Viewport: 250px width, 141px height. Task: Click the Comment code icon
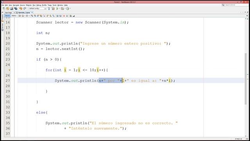coord(71,16)
